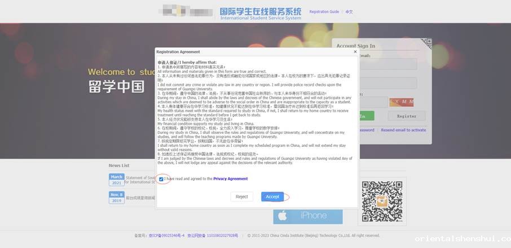Click the iPhone app download banner
Screen dimensions: 511x248
[x=308, y=215]
